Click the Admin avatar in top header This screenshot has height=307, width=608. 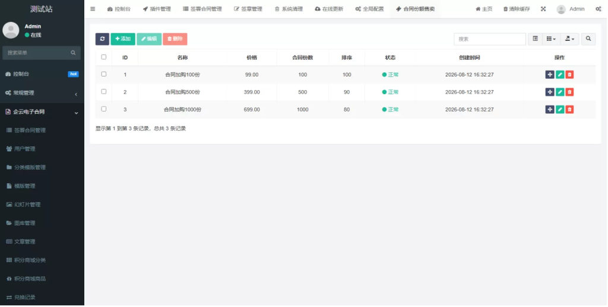tap(560, 9)
